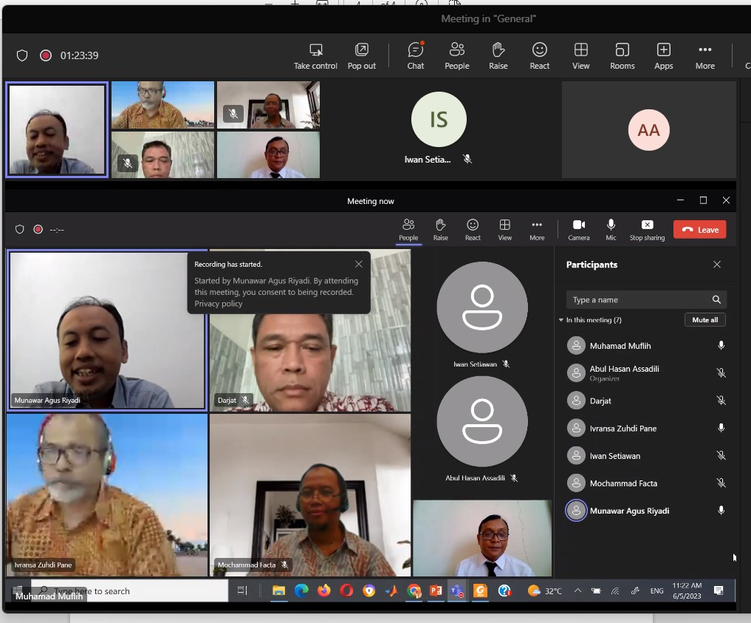Select the People tab in inner toolbar
This screenshot has width=751, height=623.
click(408, 229)
